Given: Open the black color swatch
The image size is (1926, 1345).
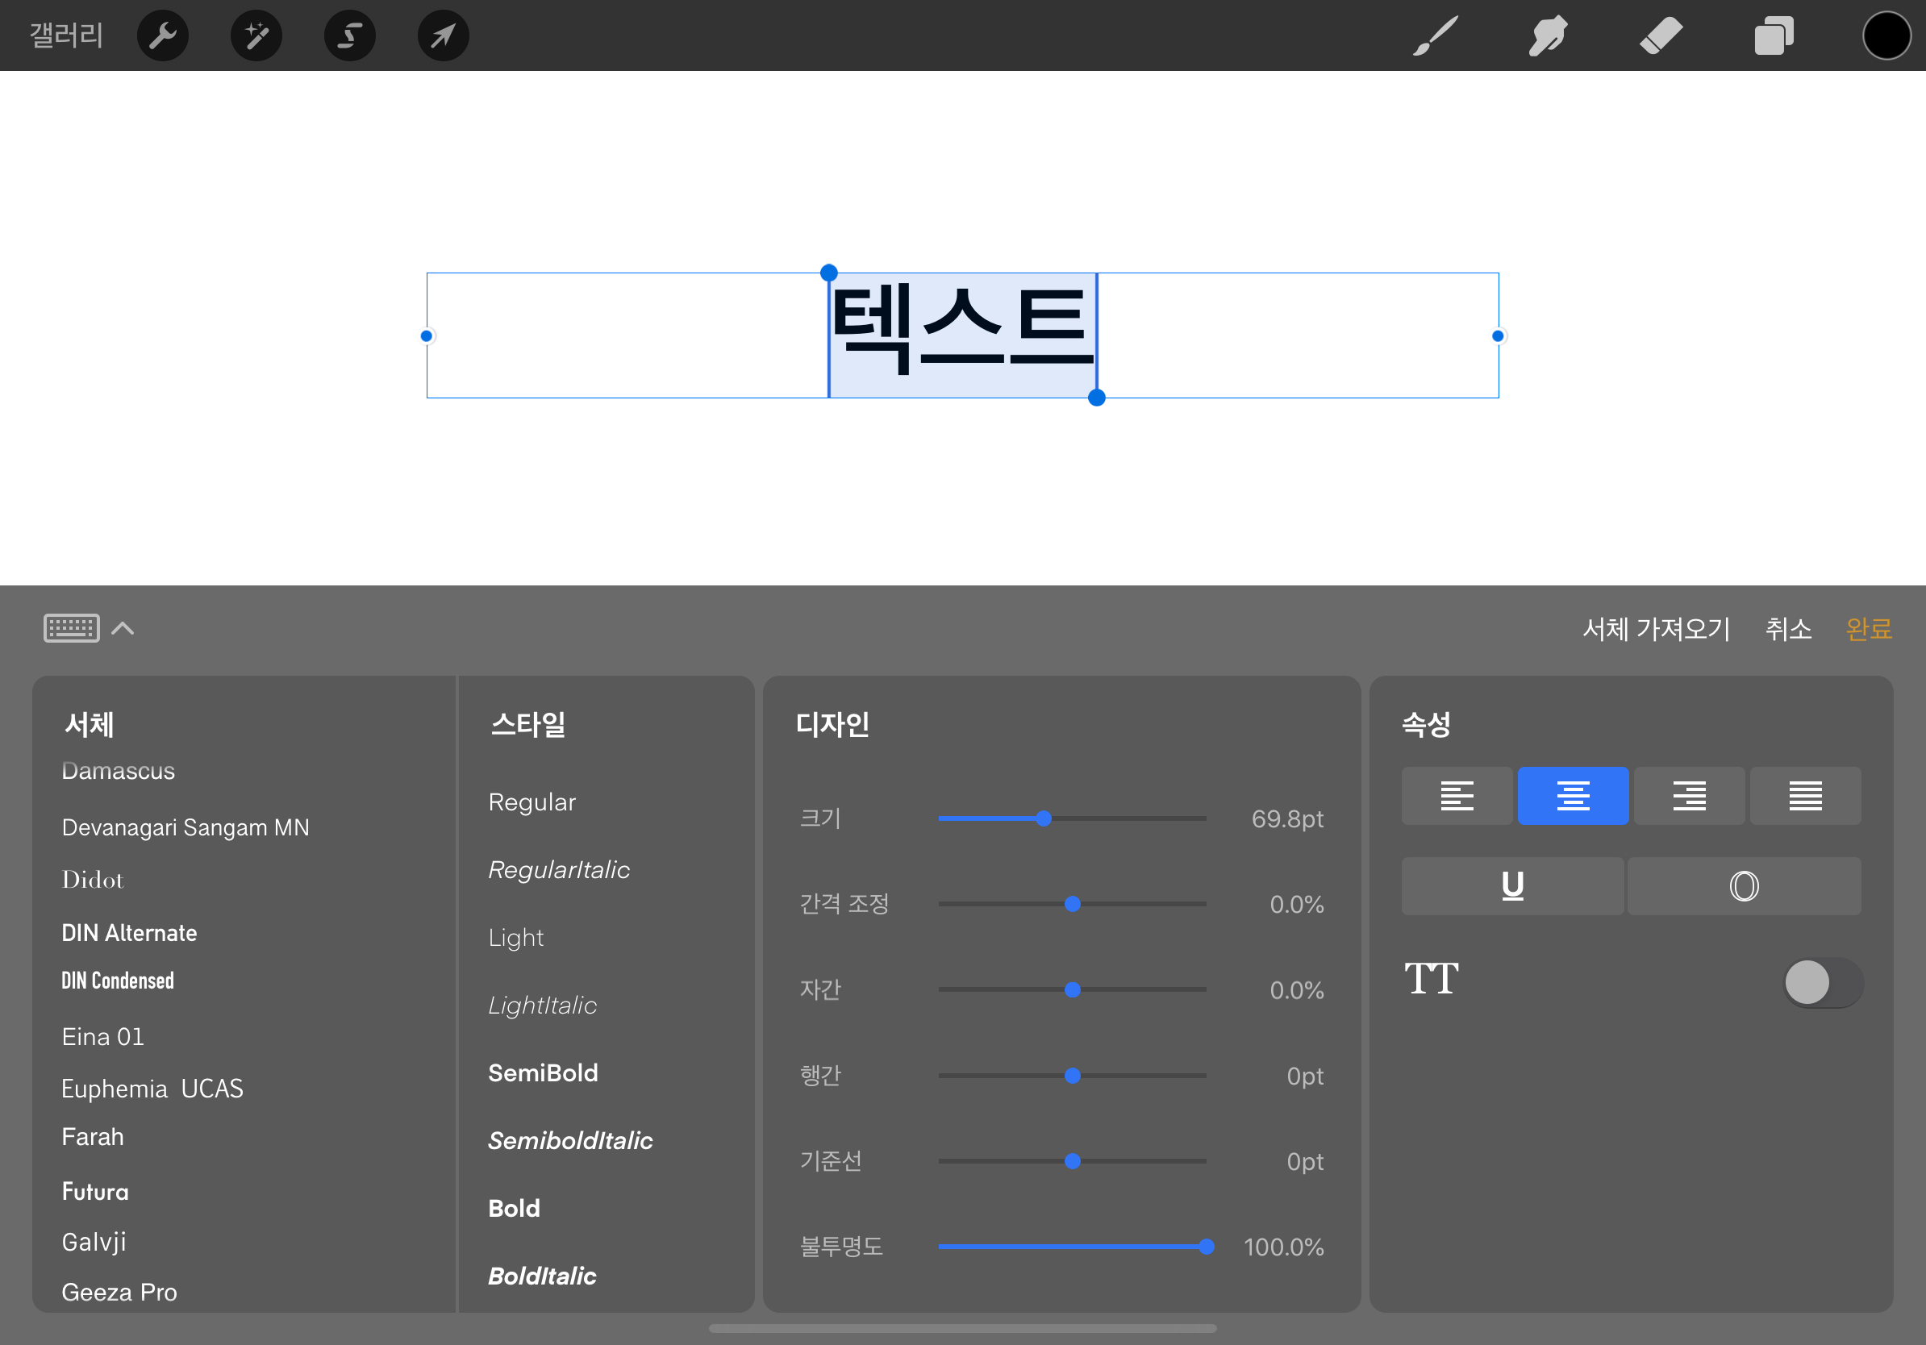Looking at the screenshot, I should click(x=1886, y=35).
